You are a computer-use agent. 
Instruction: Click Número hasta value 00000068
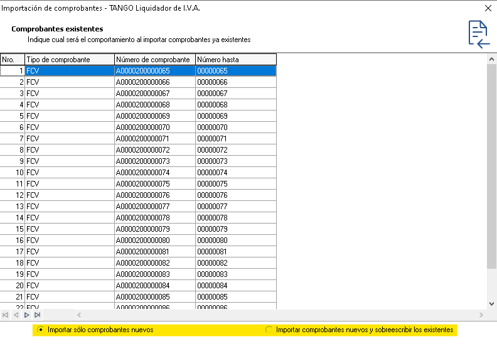pos(236,105)
